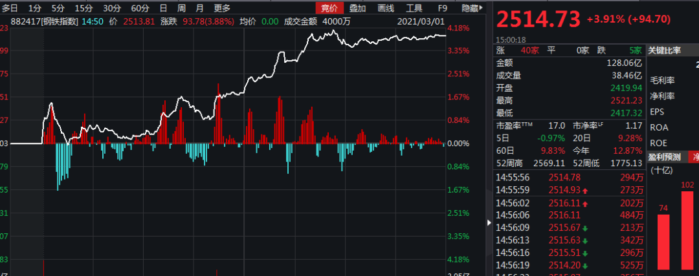
Task: Toggle the 竞价 auction display button
Action: pos(329,8)
